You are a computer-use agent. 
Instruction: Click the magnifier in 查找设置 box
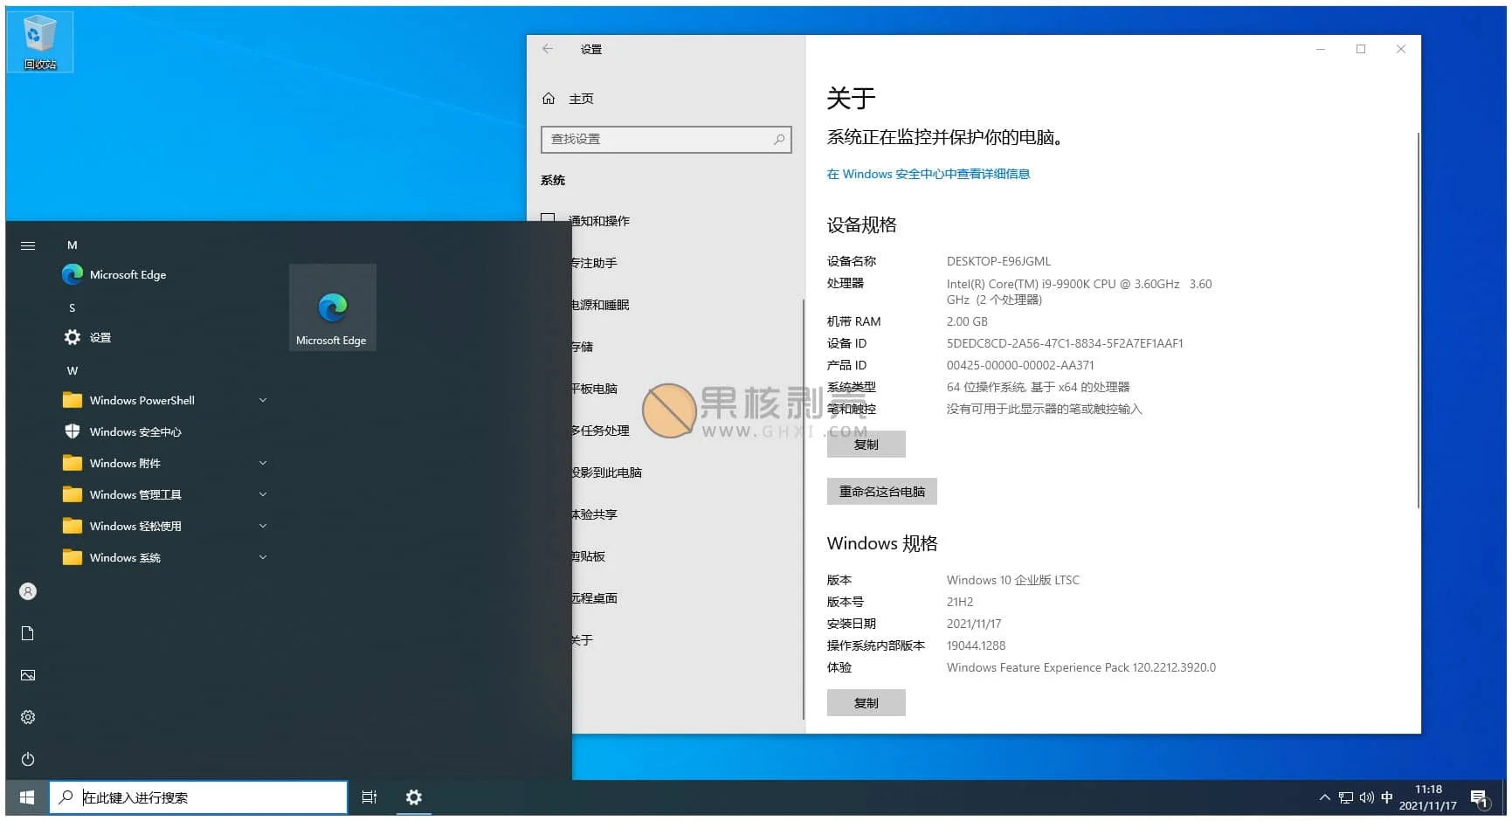(x=779, y=139)
